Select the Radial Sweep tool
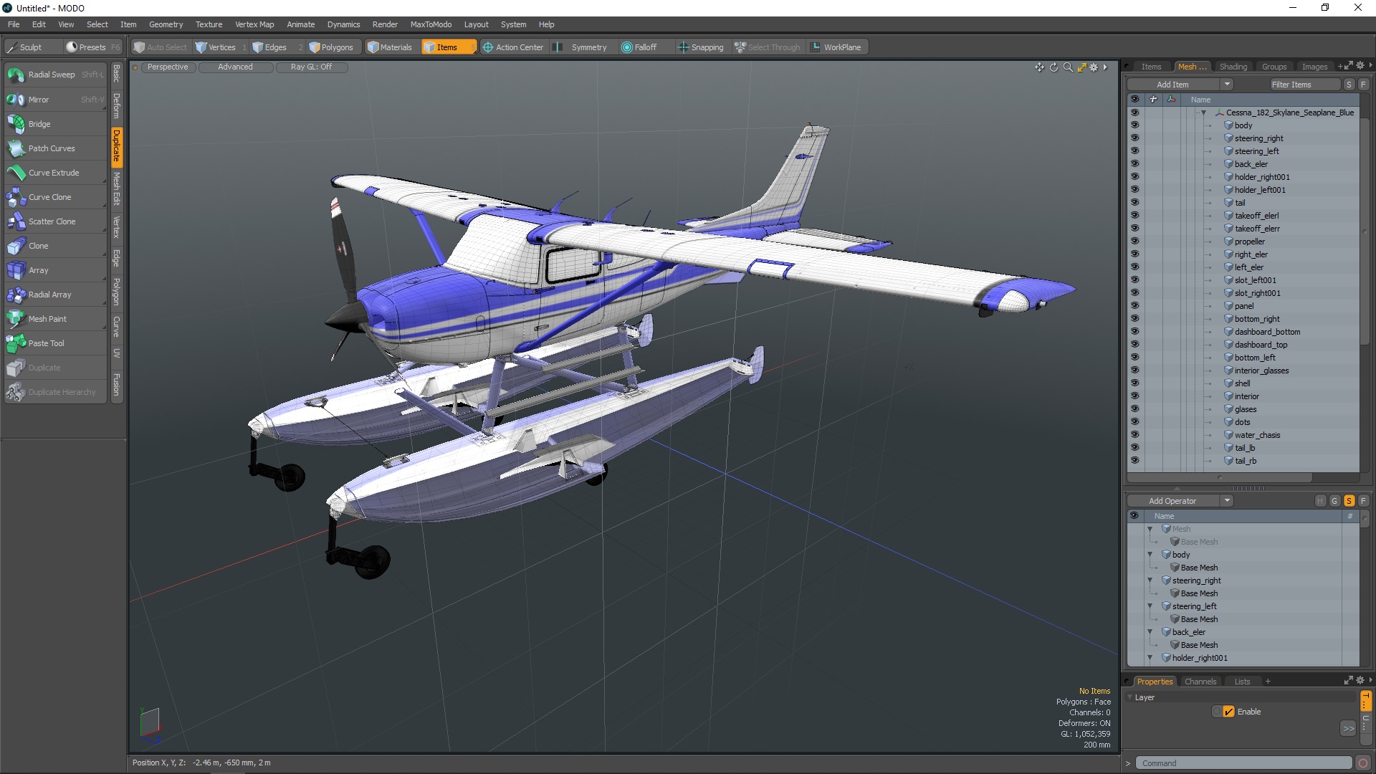Viewport: 1376px width, 774px height. tap(51, 75)
